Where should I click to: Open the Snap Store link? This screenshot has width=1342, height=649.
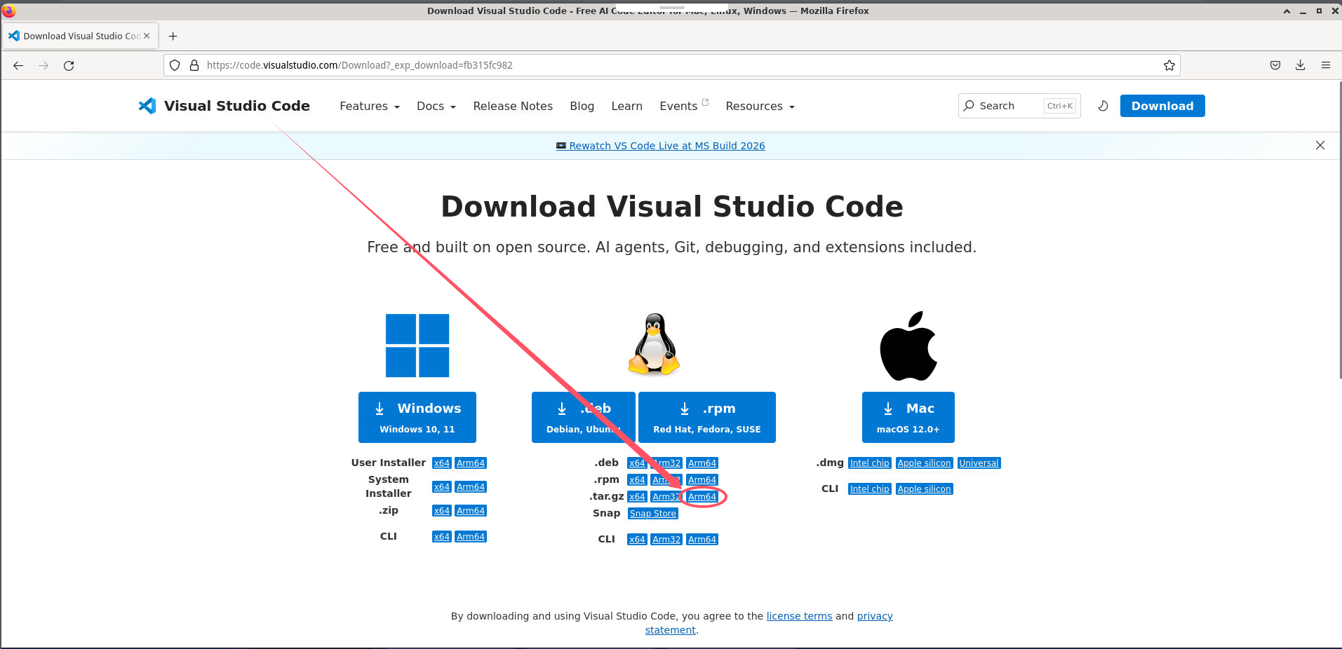click(653, 514)
